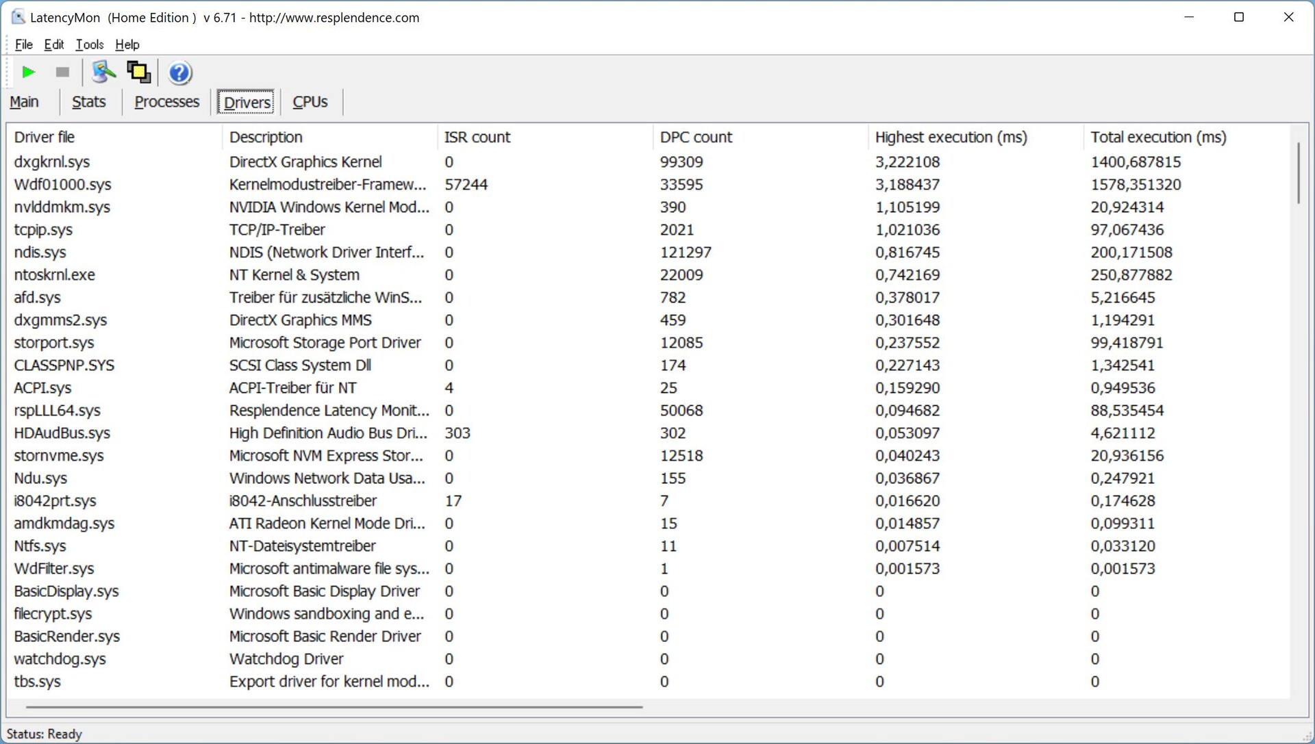Sort by Highest execution (ms) column
Image resolution: width=1315 pixels, height=744 pixels.
pyautogui.click(x=951, y=137)
